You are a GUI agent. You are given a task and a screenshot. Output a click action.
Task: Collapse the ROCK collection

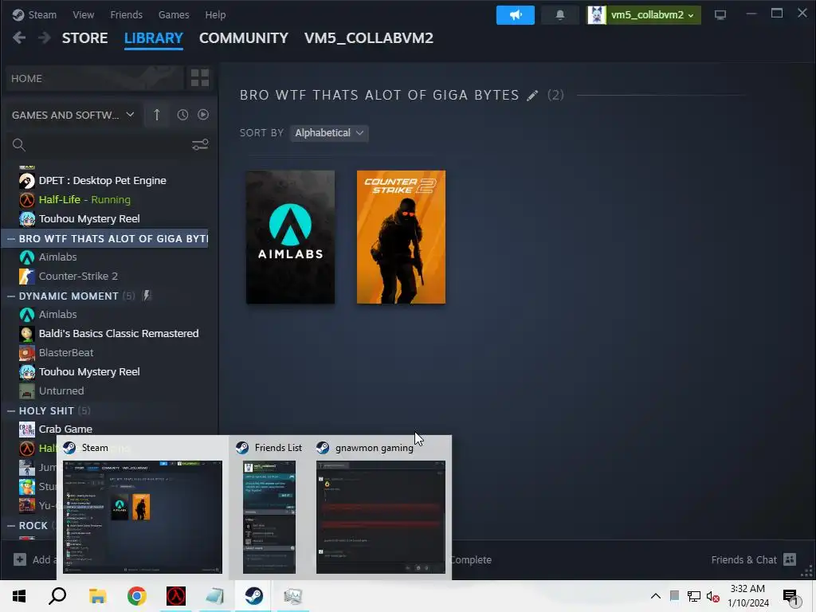[x=11, y=526]
